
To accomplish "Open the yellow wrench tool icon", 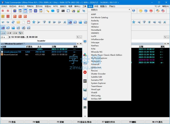I will (x=48, y=11).
